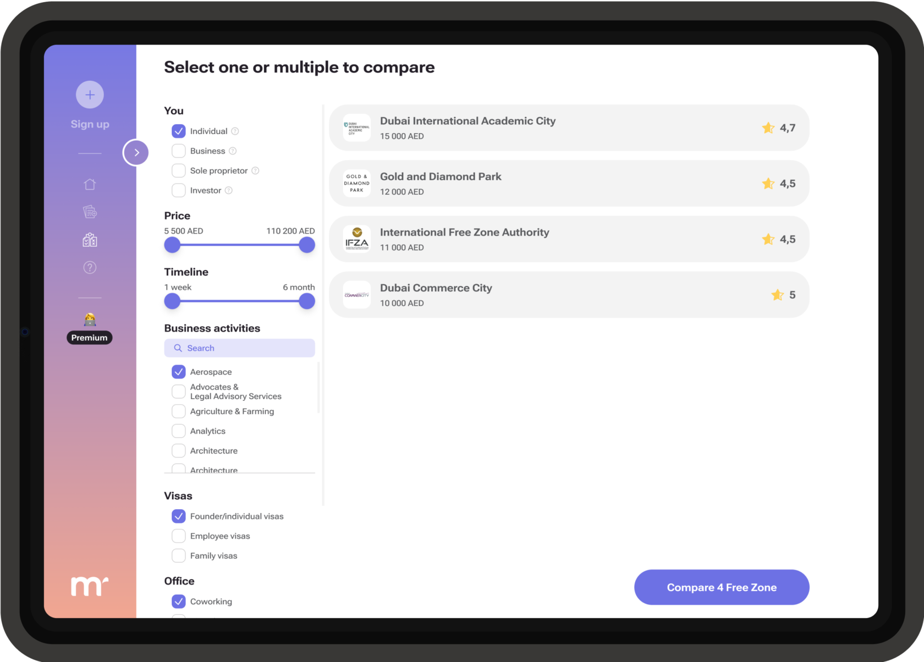
Task: Expand the sidebar with arrow button
Action: pos(136,153)
